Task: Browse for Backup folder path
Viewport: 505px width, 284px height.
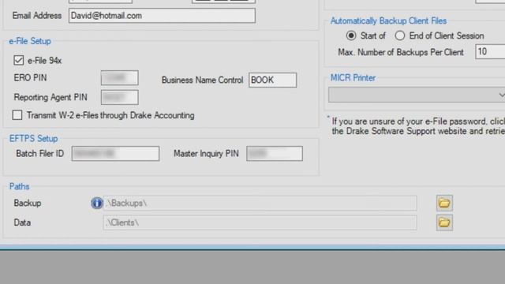Action: (x=444, y=204)
